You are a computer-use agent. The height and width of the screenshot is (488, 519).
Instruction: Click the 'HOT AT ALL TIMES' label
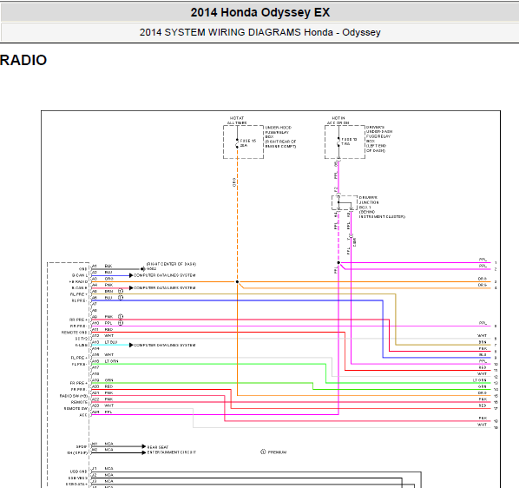pos(237,121)
